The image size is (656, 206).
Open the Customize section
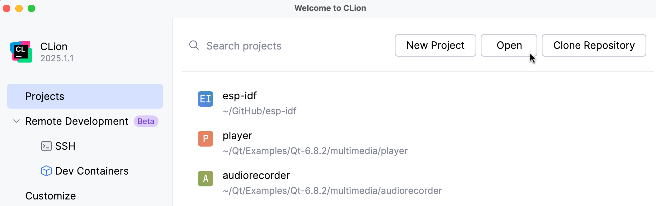pos(50,196)
